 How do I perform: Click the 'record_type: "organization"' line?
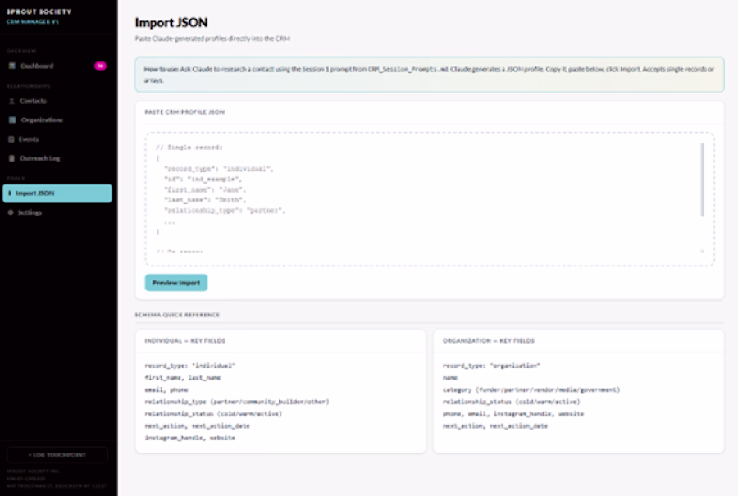(491, 366)
